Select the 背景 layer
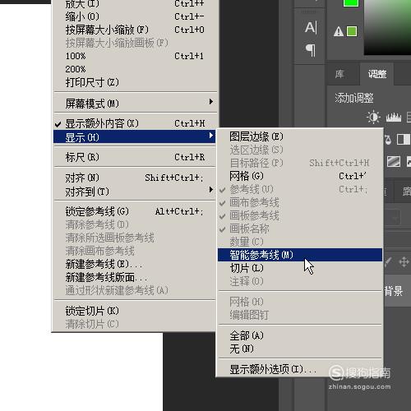This screenshot has width=411, height=411. coord(394,291)
